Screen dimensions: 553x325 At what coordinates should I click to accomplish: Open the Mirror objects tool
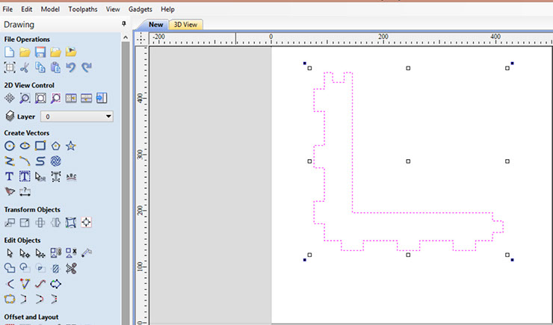click(x=55, y=223)
